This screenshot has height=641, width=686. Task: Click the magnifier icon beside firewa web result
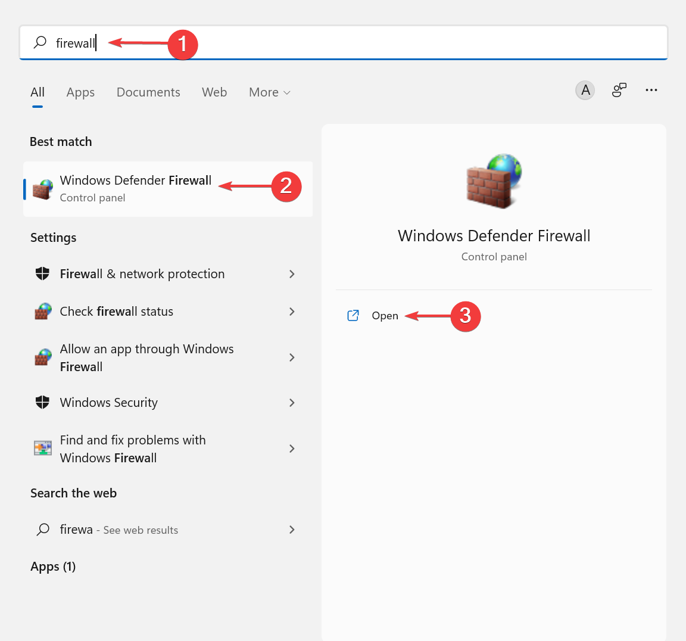(43, 530)
